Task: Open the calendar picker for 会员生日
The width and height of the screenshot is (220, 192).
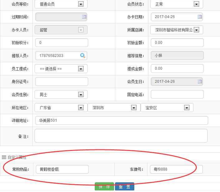Action: (200, 82)
